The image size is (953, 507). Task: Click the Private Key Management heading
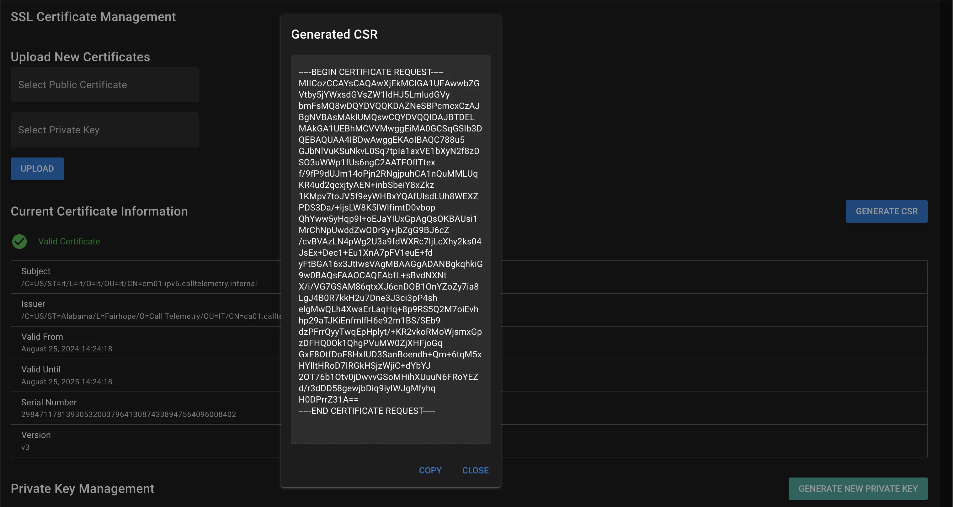pyautogui.click(x=82, y=488)
